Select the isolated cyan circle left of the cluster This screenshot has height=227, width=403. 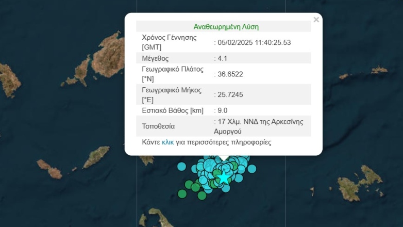[181, 166]
